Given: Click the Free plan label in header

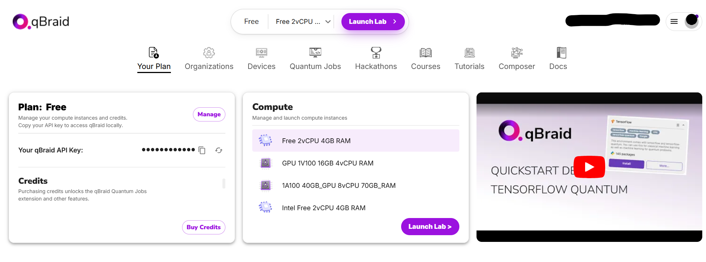Looking at the screenshot, I should pos(252,22).
